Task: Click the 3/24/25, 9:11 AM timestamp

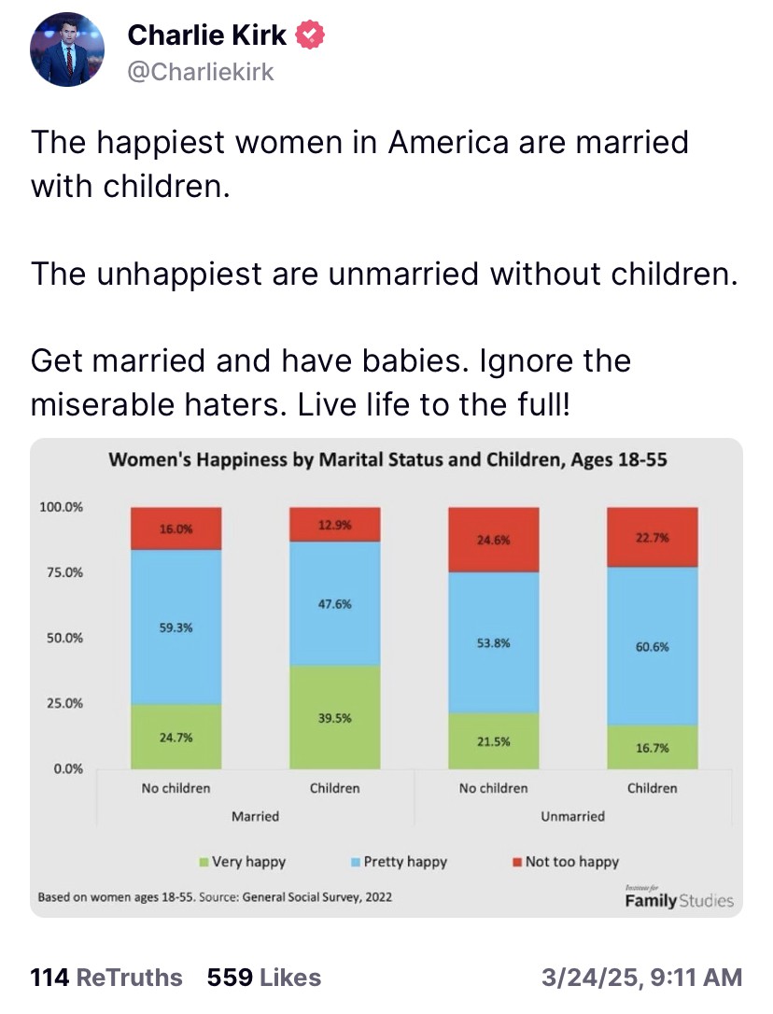Action: (642, 978)
